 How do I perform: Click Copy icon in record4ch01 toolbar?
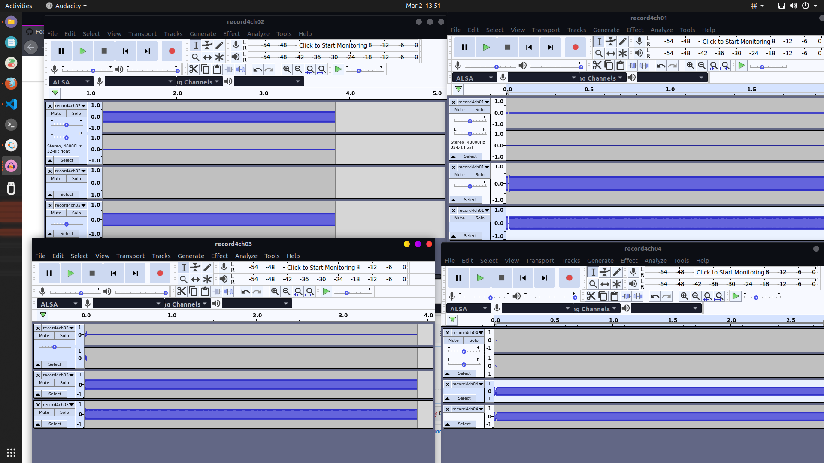(x=609, y=65)
